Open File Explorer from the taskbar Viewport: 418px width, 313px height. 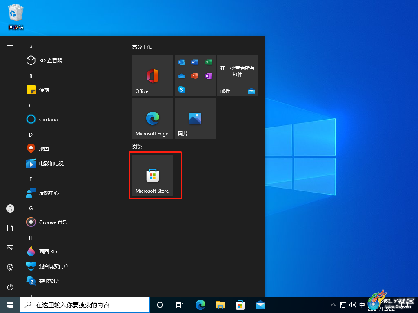[x=220, y=305]
